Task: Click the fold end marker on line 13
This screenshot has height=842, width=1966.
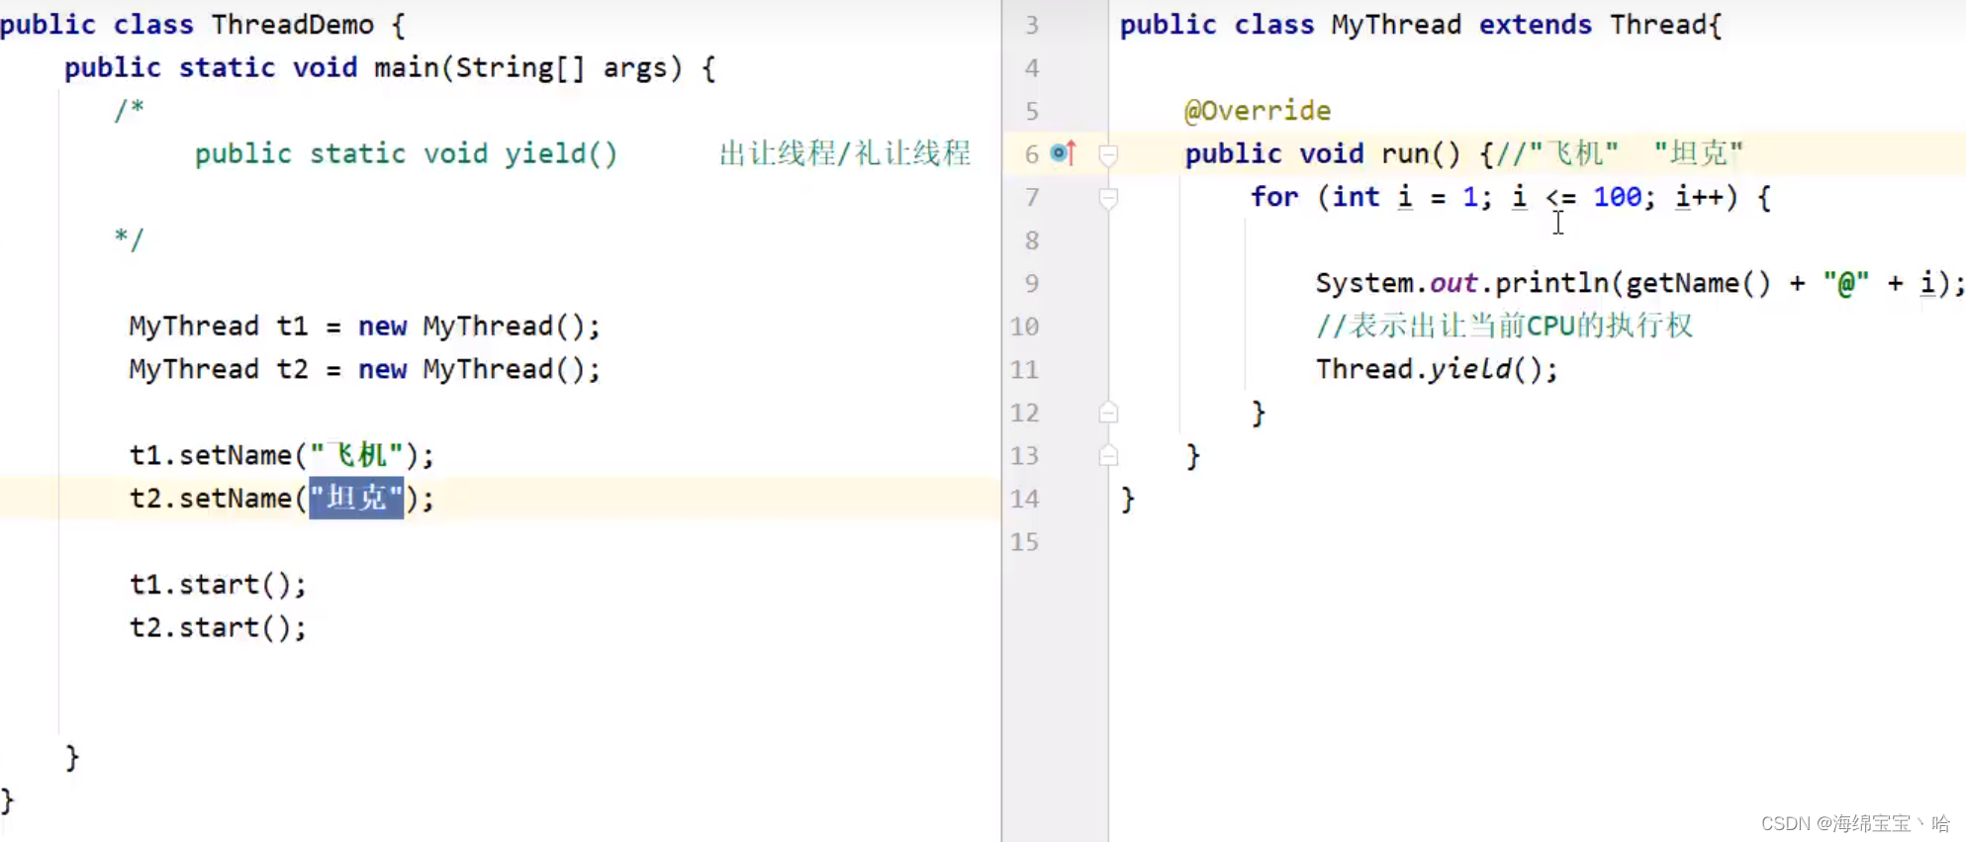Action: 1108,456
